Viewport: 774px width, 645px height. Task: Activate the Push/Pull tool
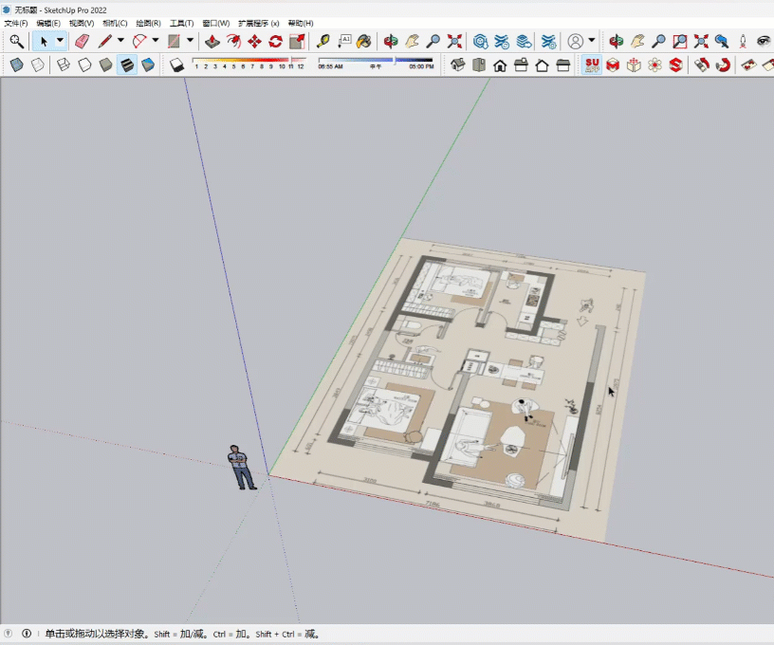[212, 42]
